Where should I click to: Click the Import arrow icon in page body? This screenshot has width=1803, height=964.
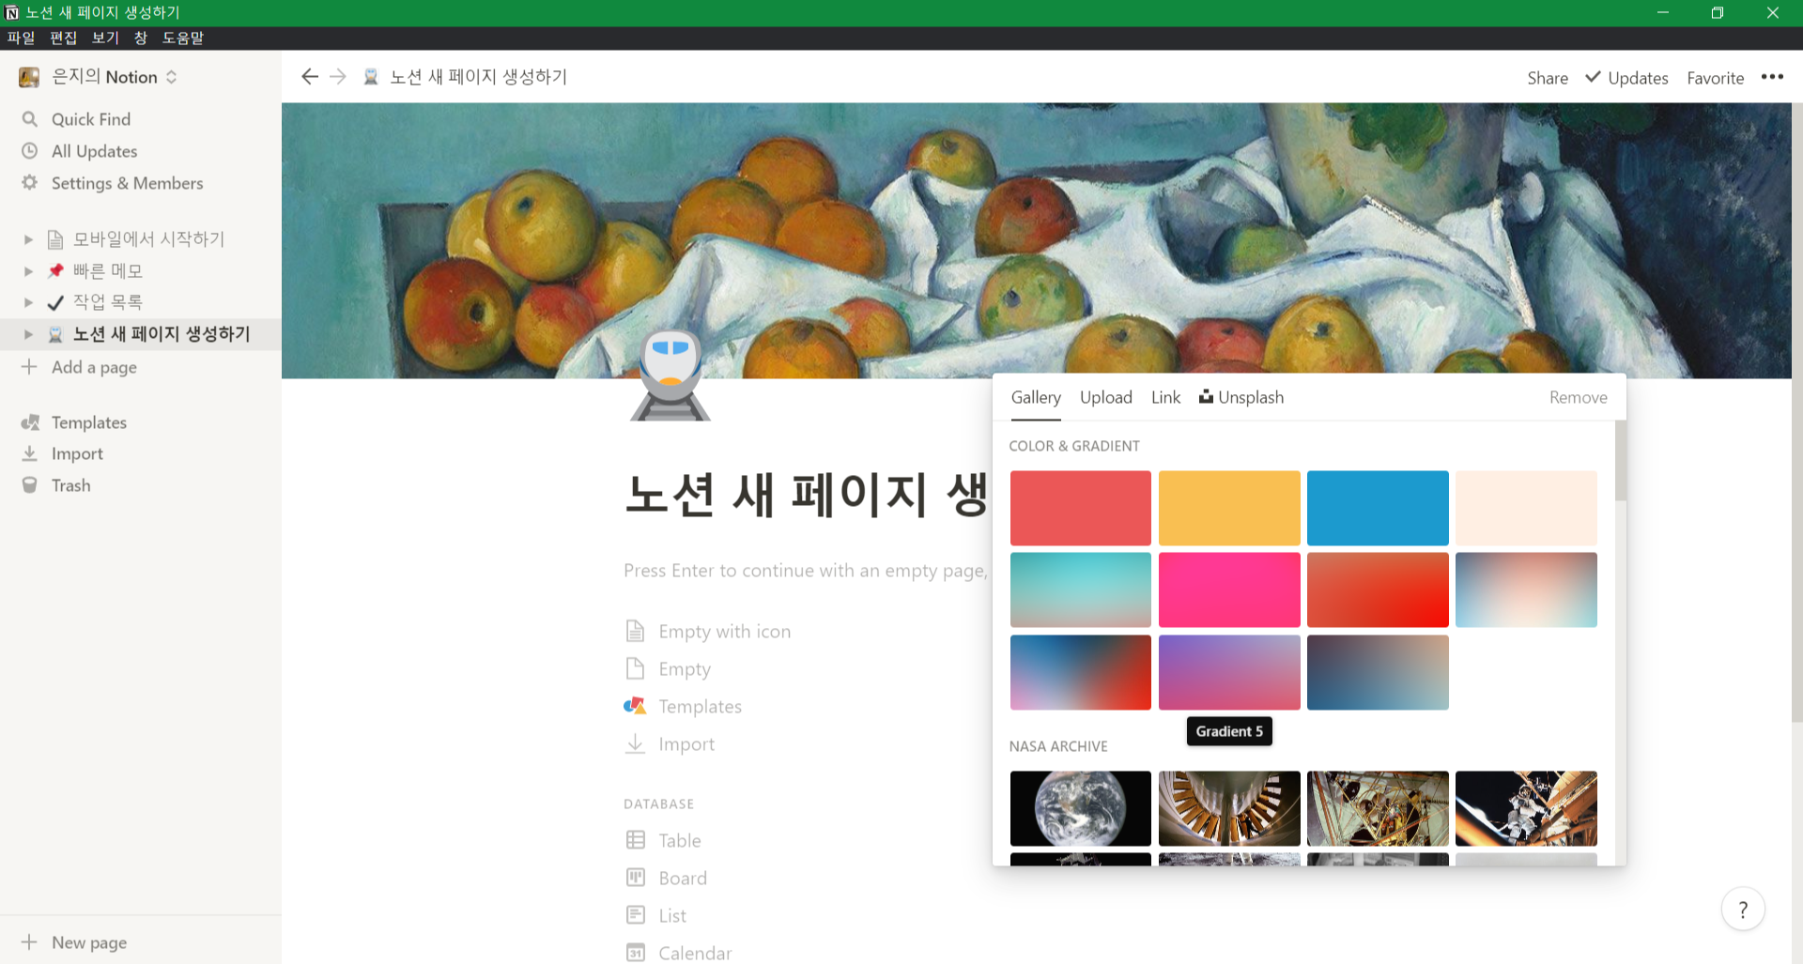pos(636,743)
